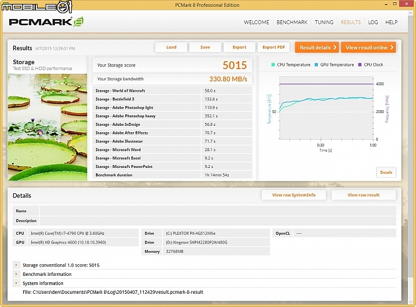
Task: Click the Load button
Action: [171, 47]
